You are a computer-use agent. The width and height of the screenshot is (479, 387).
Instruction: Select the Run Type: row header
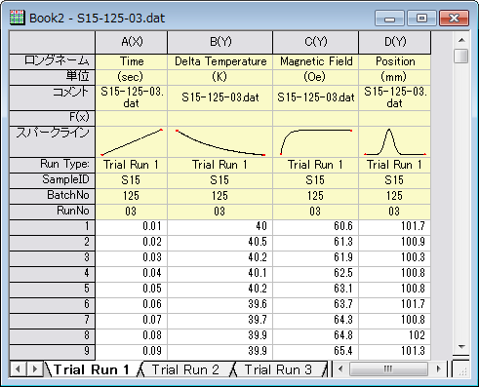pos(52,165)
